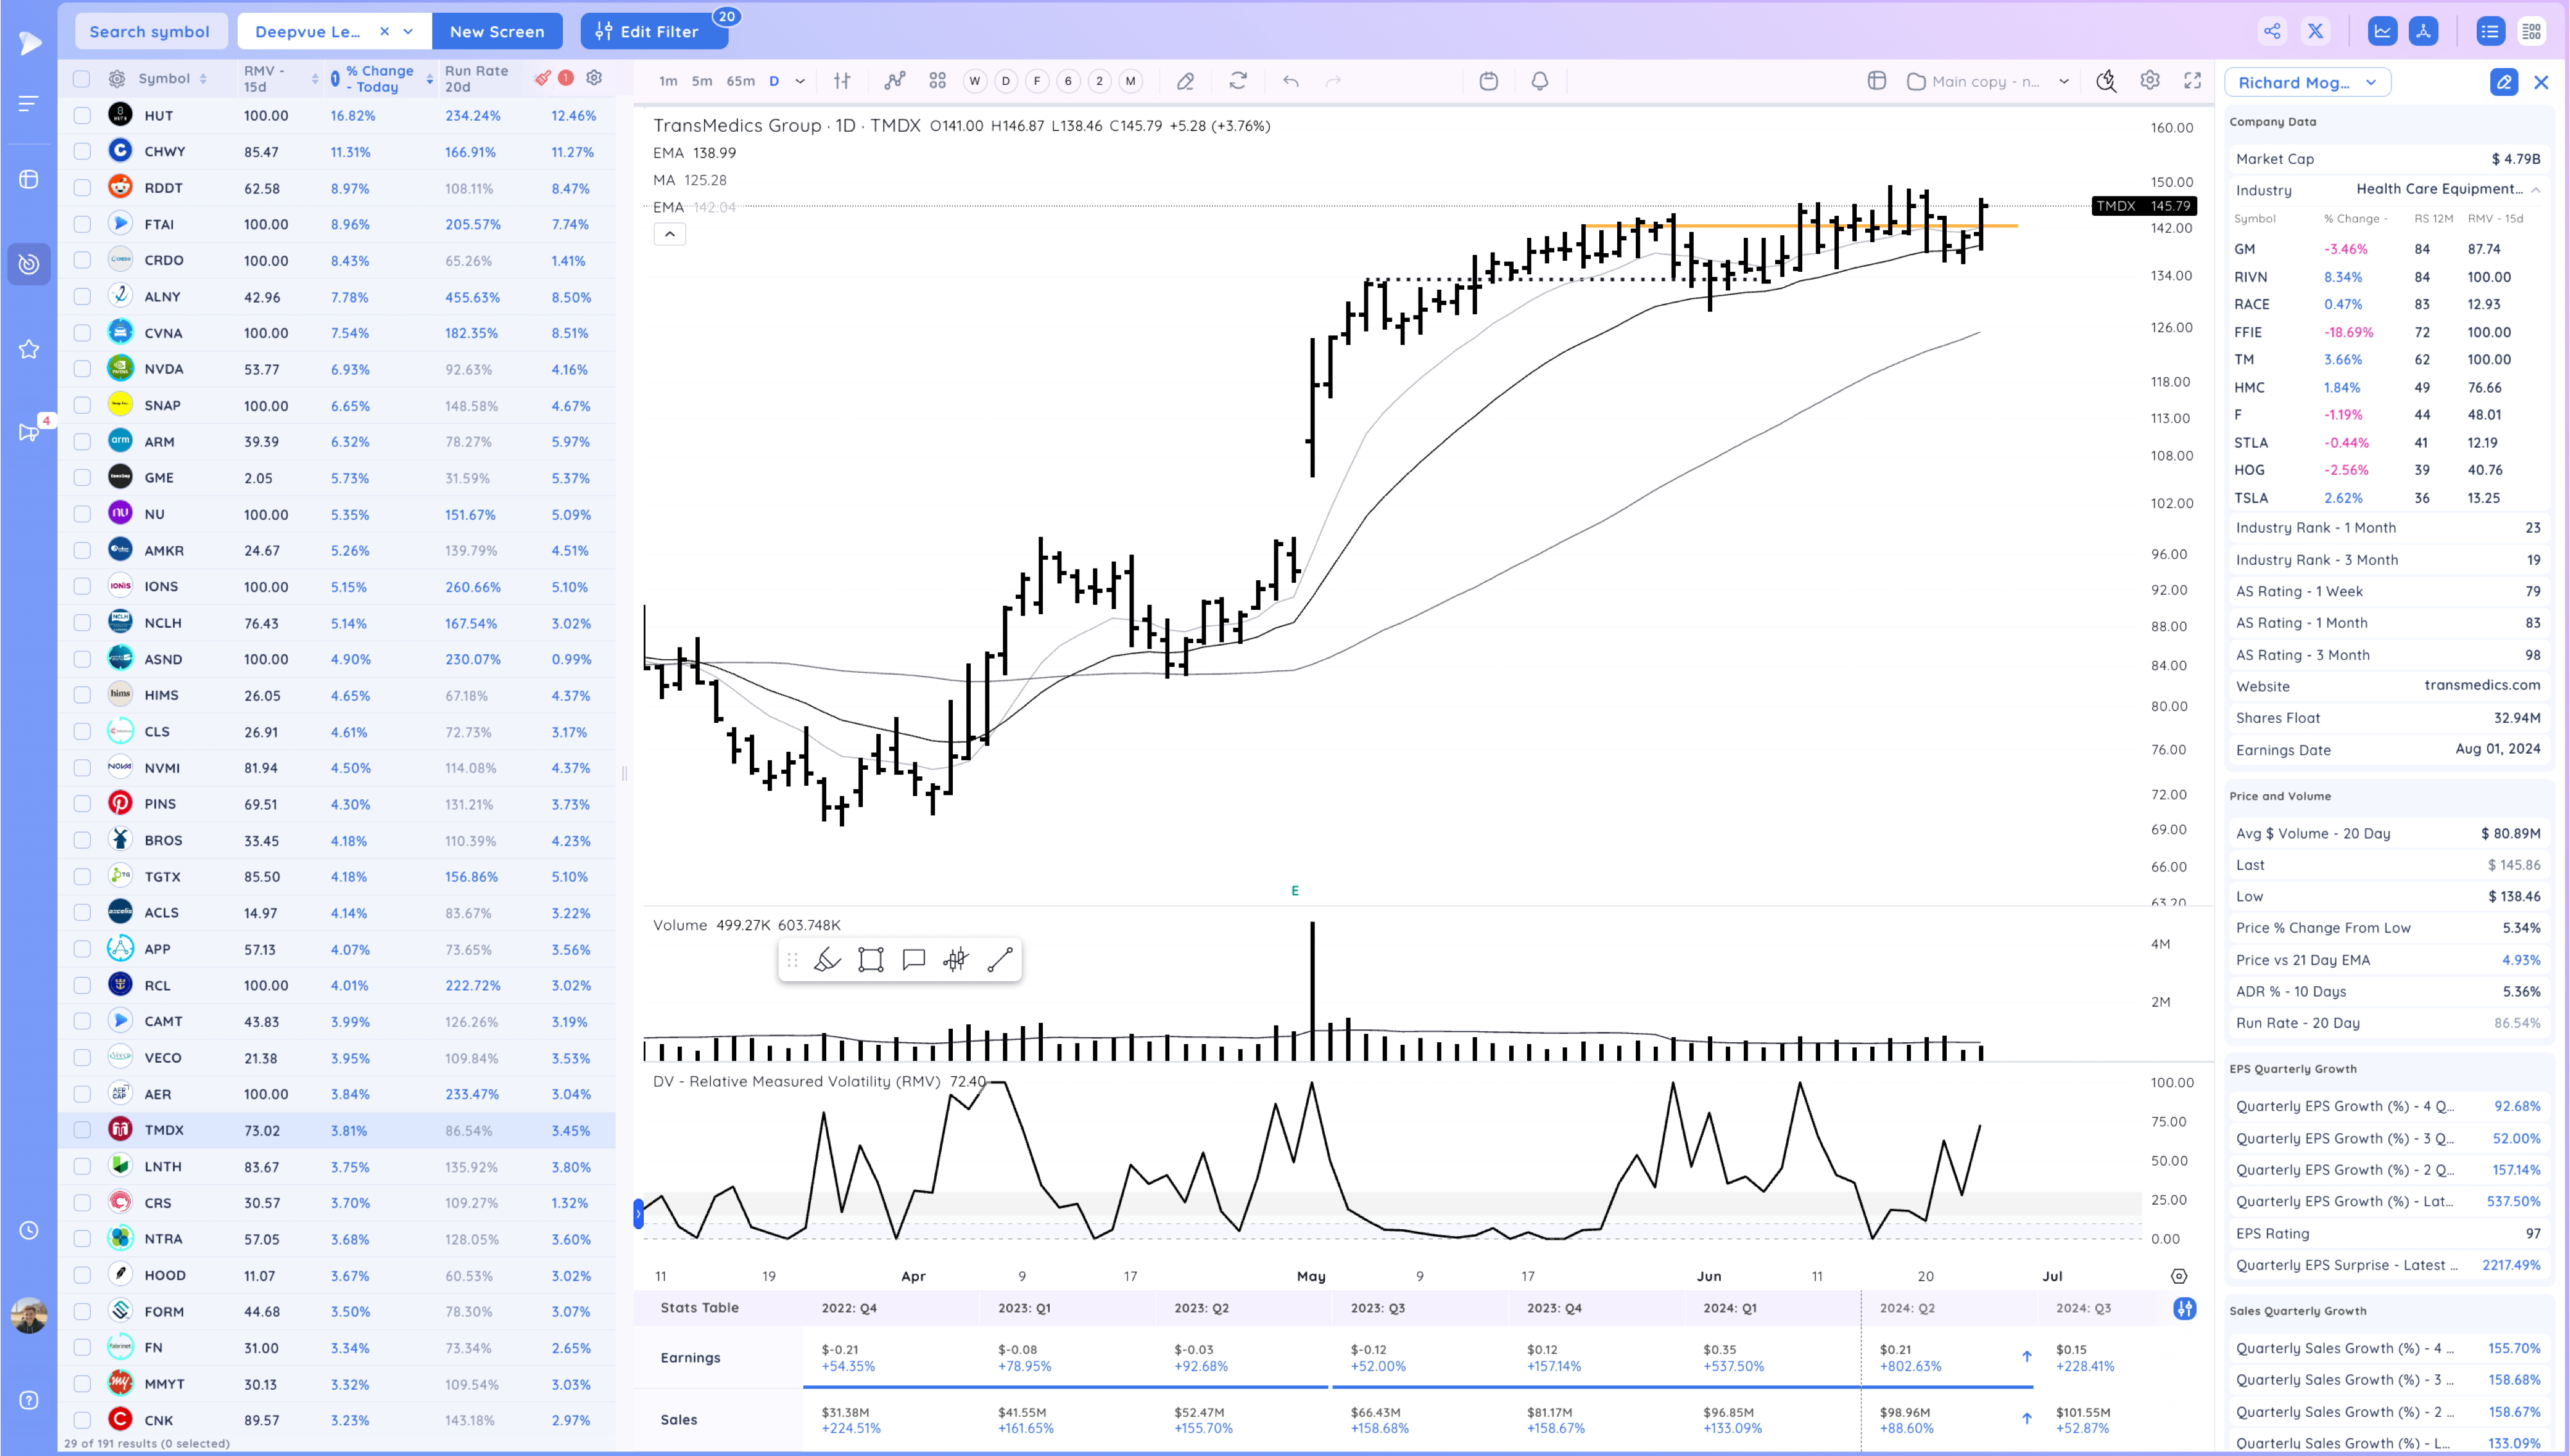Toggle the chart panel icon in top bar

(x=2382, y=31)
